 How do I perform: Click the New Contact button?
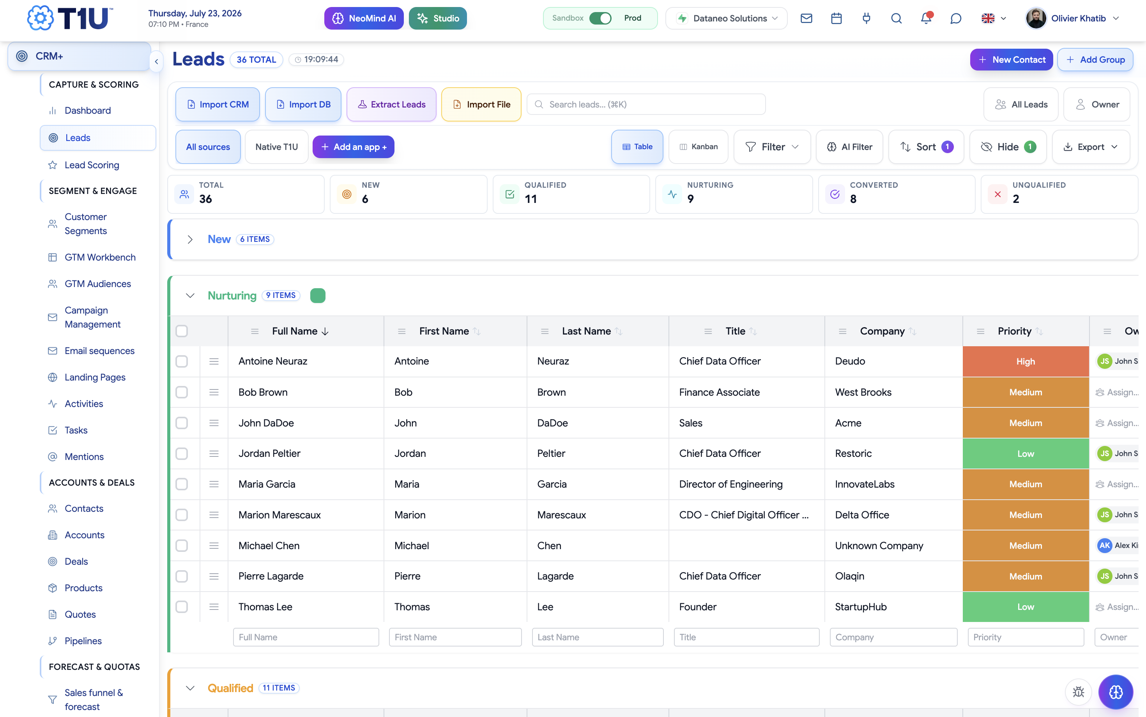(x=1011, y=60)
